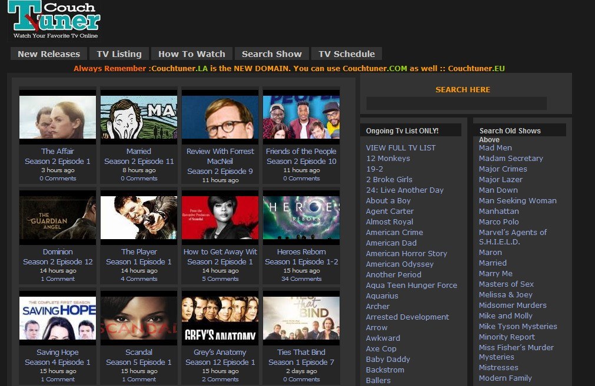Open The Affair thumbnail image
The height and width of the screenshot is (386, 595).
coord(58,117)
